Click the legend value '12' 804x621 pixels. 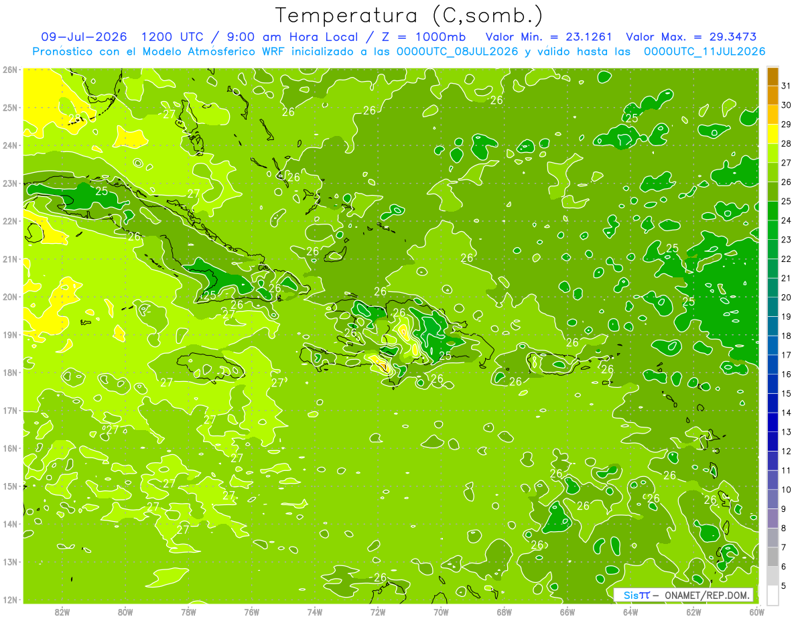[x=787, y=451]
